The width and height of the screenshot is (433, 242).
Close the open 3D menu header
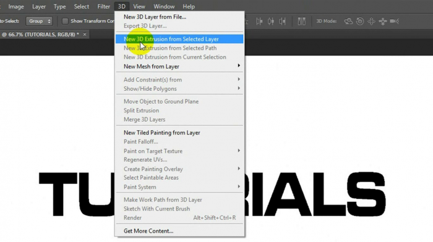point(121,6)
